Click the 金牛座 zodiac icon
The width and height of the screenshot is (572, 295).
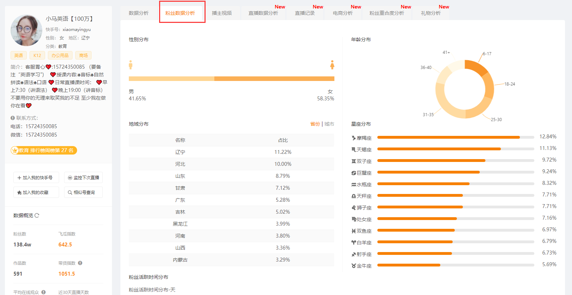click(x=353, y=266)
